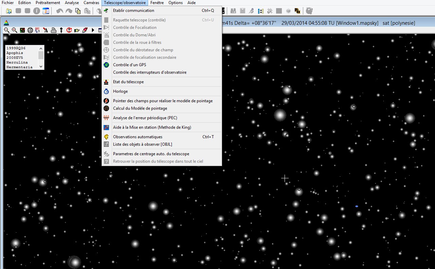Select Apophis in the asteroid list
435x269 pixels.
pos(15,53)
